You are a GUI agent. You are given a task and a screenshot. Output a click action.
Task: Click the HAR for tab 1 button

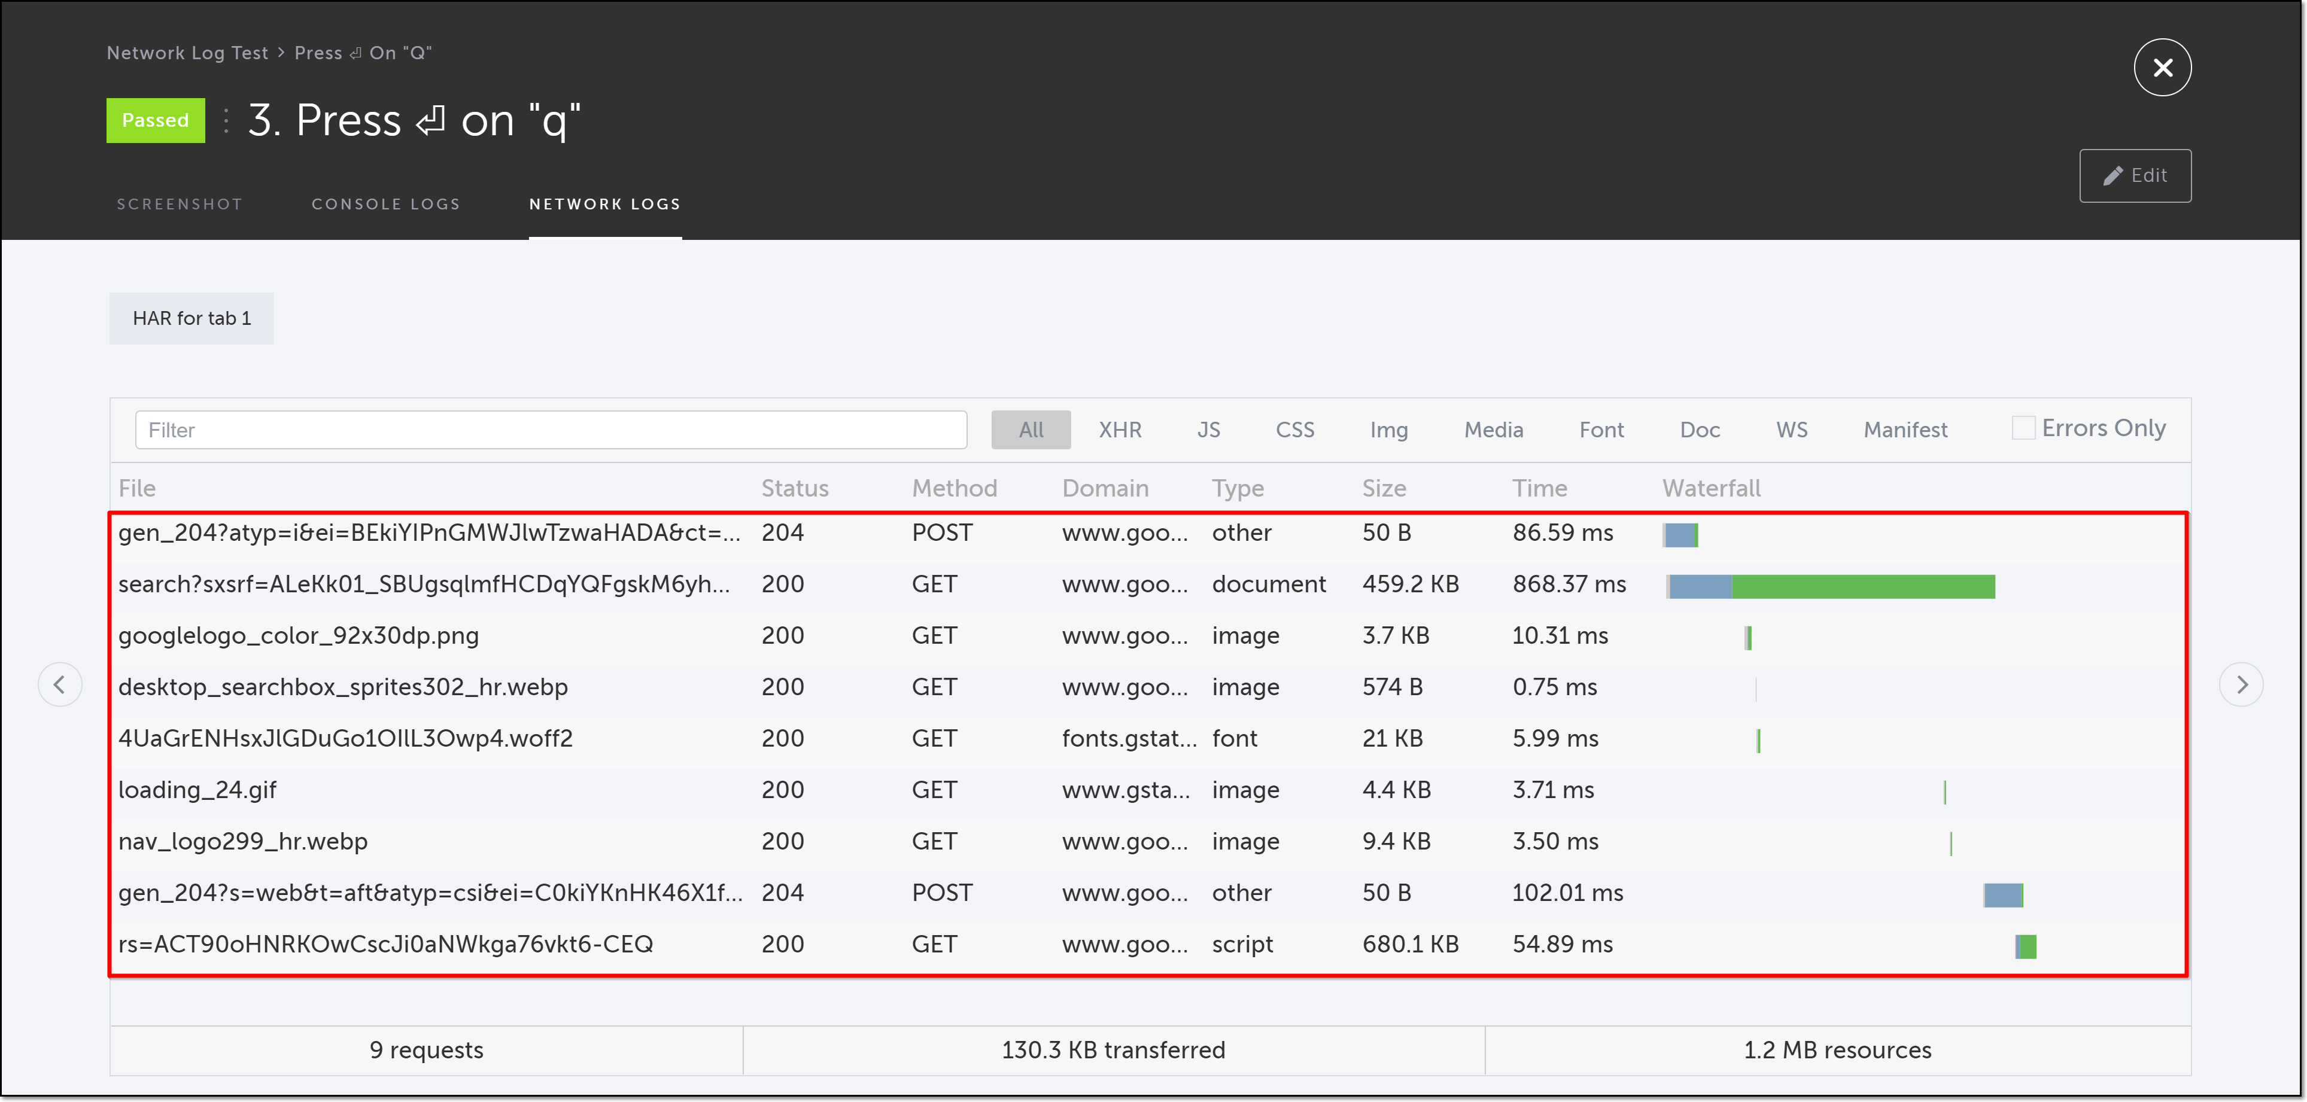tap(191, 318)
